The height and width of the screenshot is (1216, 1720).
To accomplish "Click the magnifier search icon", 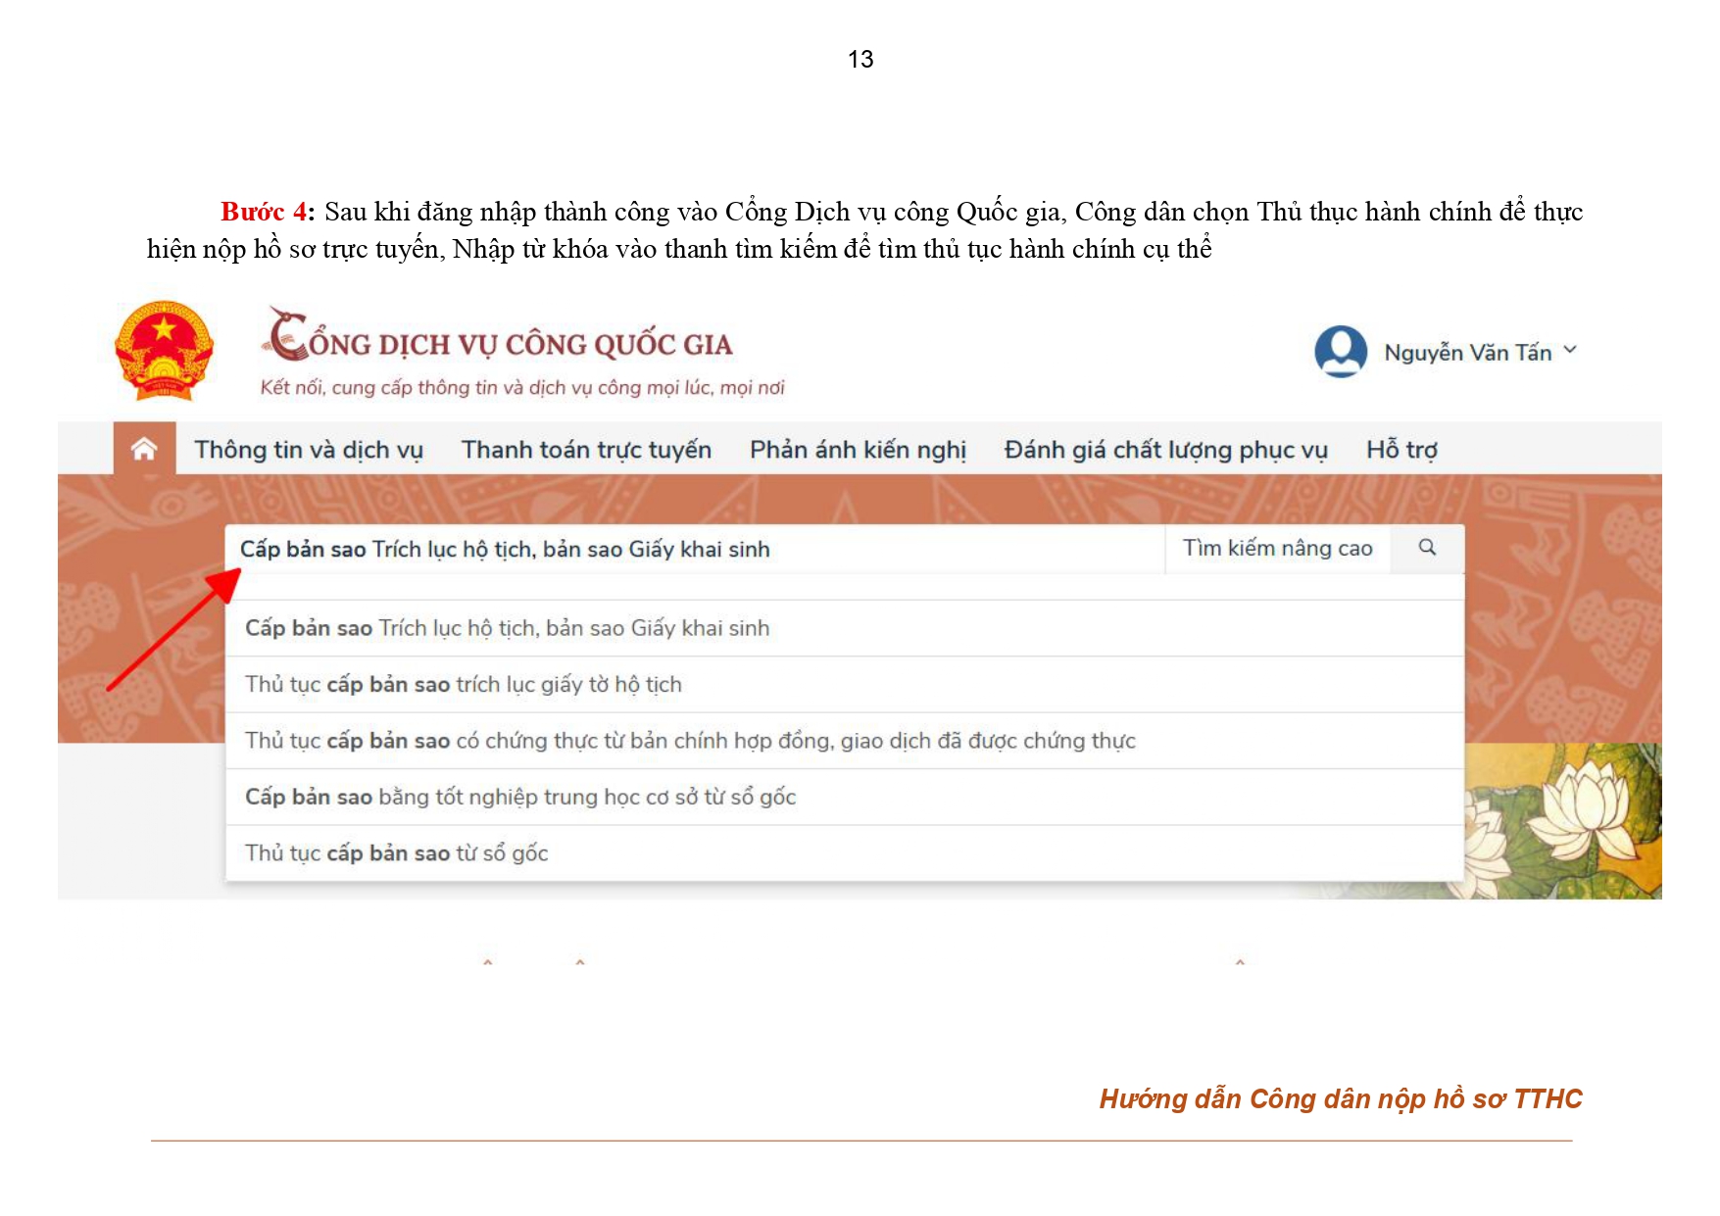I will 1427,548.
